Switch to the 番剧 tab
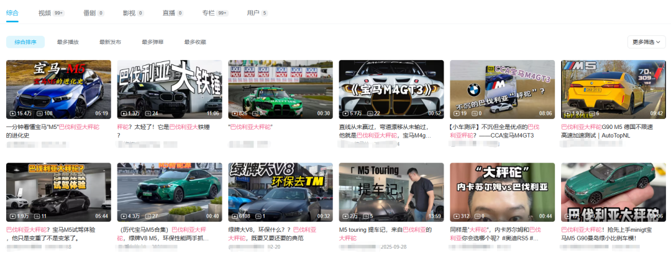 94,13
